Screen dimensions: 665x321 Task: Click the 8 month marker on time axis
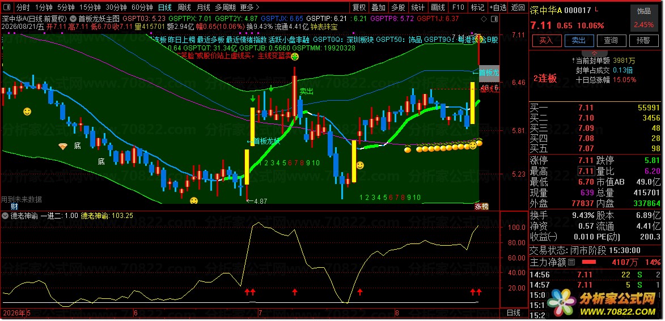pos(397,314)
